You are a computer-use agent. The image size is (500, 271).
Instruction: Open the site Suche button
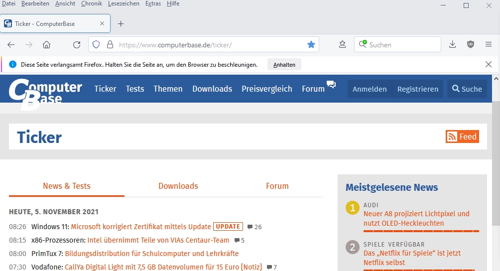[x=467, y=89]
